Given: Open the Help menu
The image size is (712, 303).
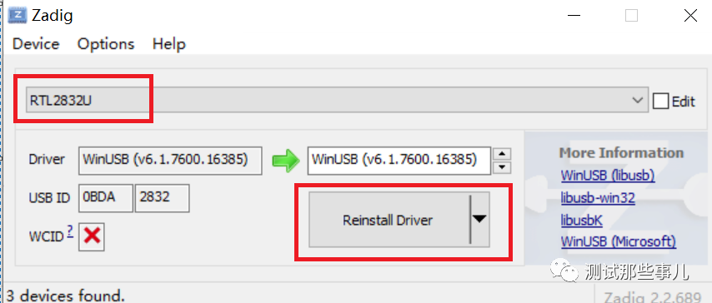Looking at the screenshot, I should [x=169, y=44].
